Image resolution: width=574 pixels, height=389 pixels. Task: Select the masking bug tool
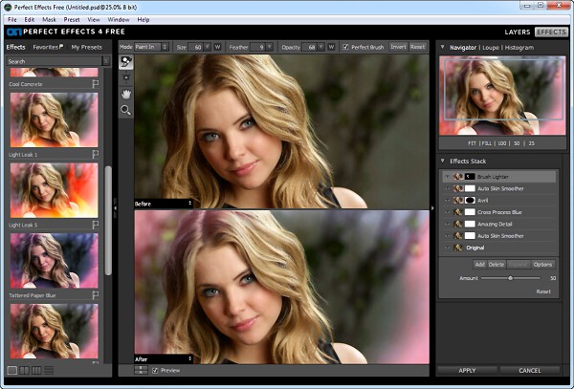pos(126,77)
